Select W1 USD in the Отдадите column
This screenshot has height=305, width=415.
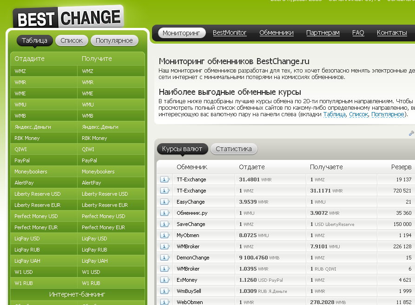coord(44,272)
